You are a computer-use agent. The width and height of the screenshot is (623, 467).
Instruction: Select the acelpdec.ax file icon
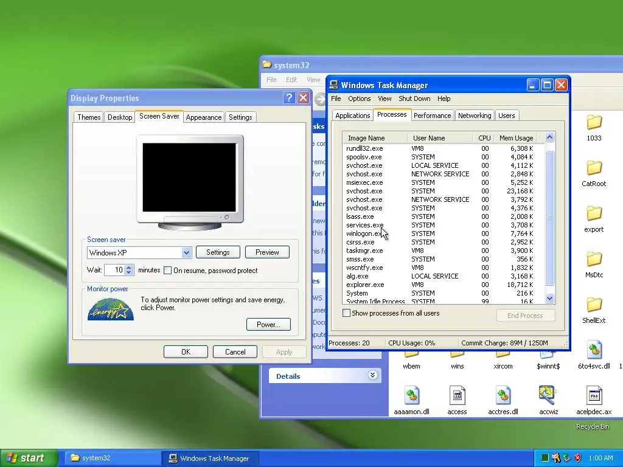click(594, 395)
